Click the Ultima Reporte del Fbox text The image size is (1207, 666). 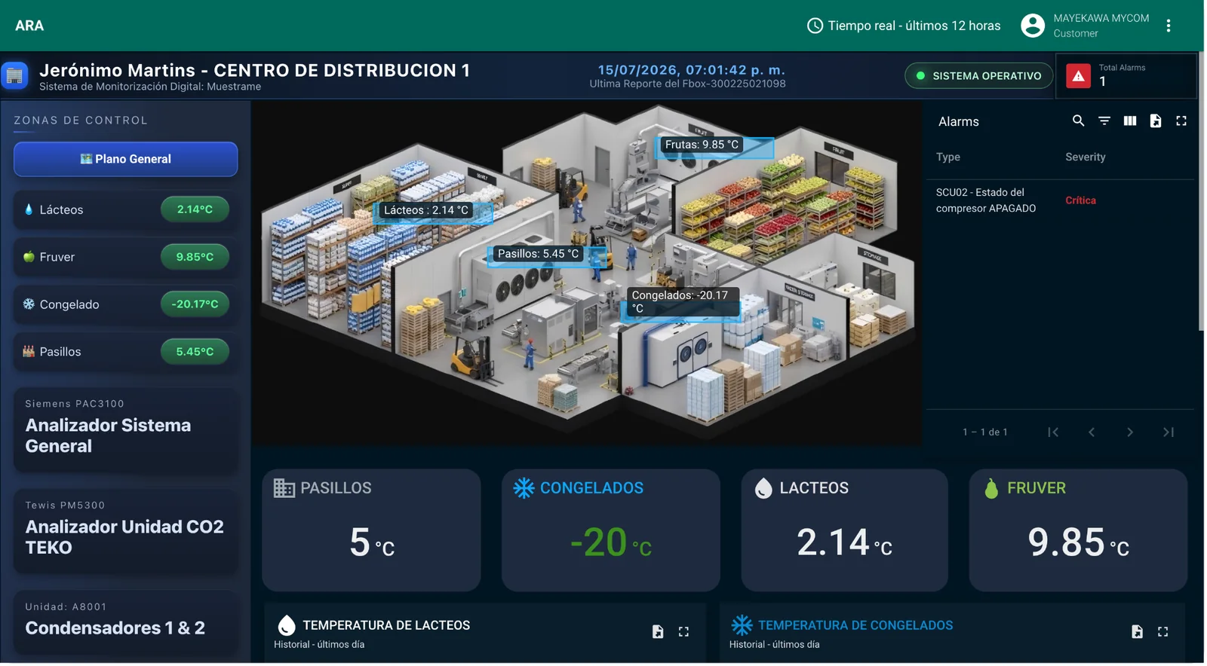[x=687, y=84]
